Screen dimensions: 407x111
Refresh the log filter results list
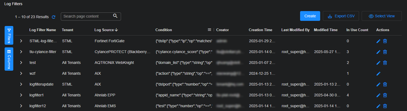click(54, 17)
